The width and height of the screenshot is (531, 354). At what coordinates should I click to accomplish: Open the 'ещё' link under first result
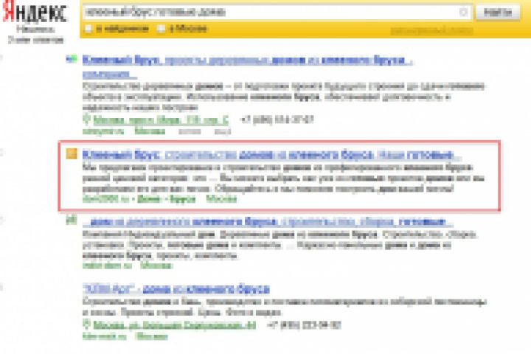[223, 131]
